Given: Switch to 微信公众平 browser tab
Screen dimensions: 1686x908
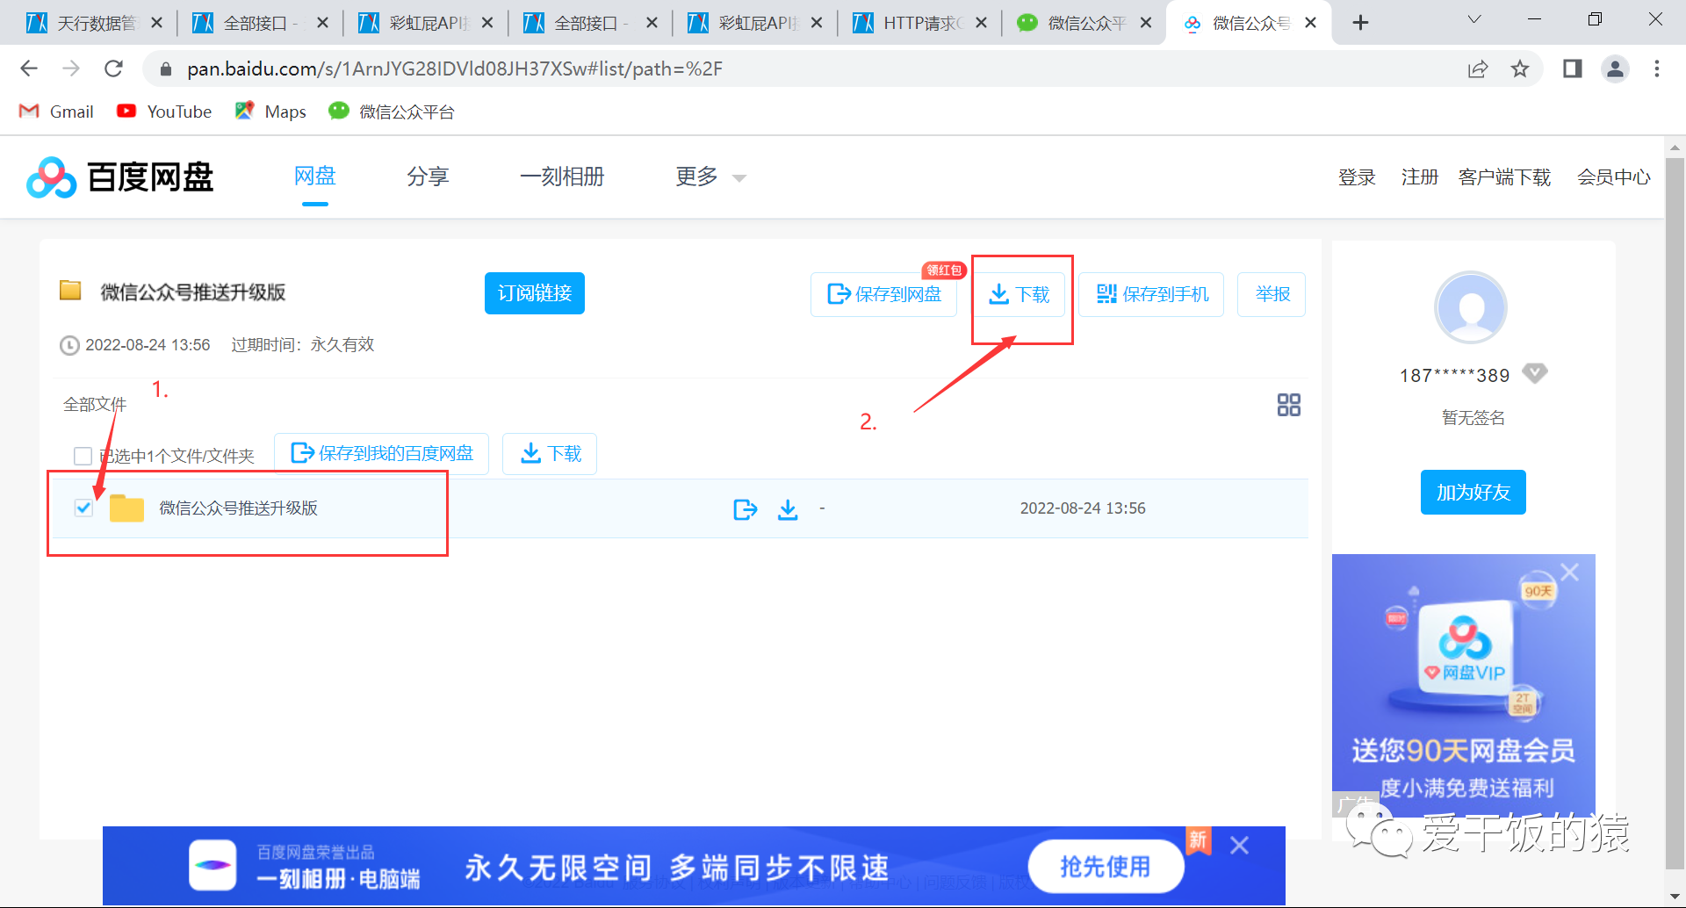Looking at the screenshot, I should pos(1082,23).
